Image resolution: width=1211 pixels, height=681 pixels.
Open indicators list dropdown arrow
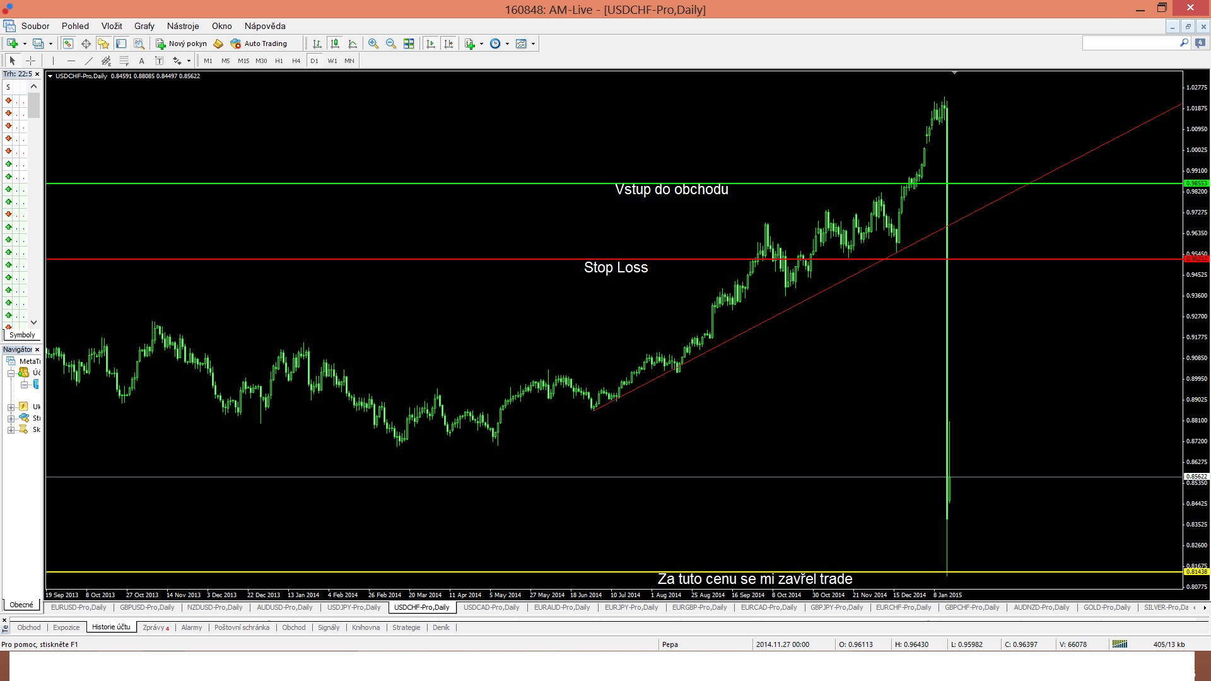[481, 44]
